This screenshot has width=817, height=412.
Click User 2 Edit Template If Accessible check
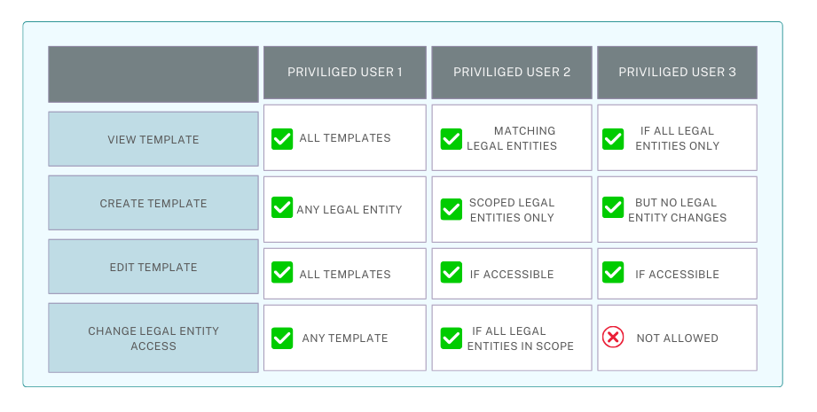(451, 272)
